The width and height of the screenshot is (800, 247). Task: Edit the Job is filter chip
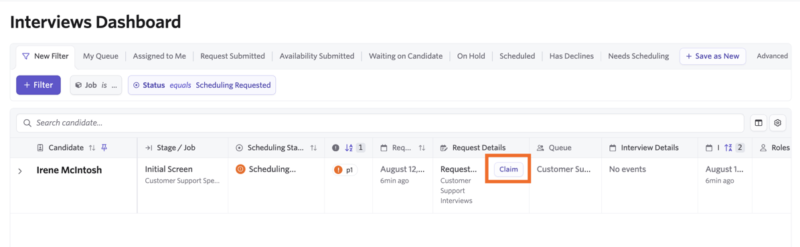(96, 85)
